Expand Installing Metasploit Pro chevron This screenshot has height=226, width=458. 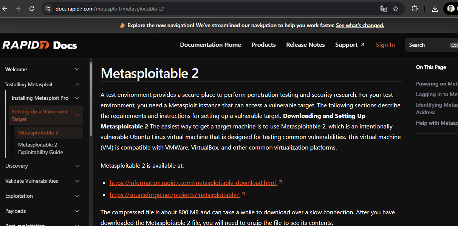(x=77, y=98)
